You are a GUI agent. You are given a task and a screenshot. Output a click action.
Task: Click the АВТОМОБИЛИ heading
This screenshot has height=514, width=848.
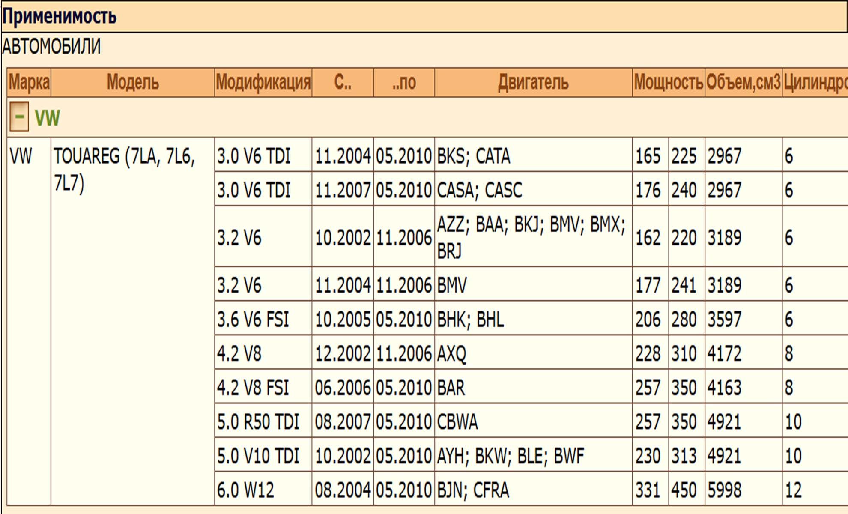51,46
